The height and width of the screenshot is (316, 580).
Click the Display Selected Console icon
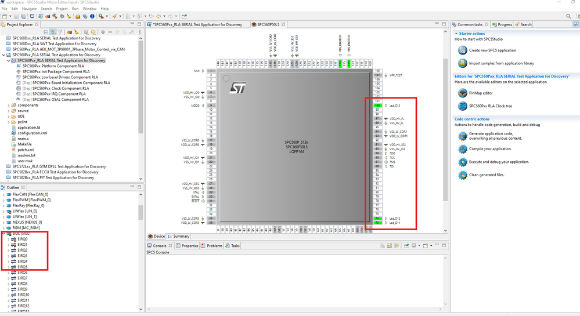(413, 245)
